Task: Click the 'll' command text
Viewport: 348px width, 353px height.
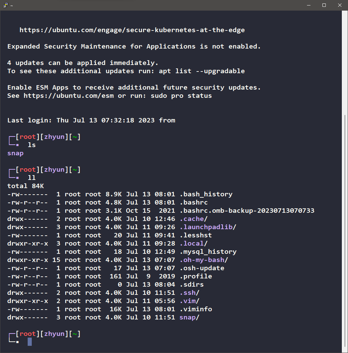Action: pyautogui.click(x=32, y=178)
